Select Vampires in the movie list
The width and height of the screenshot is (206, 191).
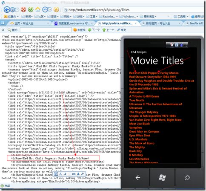[135, 127]
